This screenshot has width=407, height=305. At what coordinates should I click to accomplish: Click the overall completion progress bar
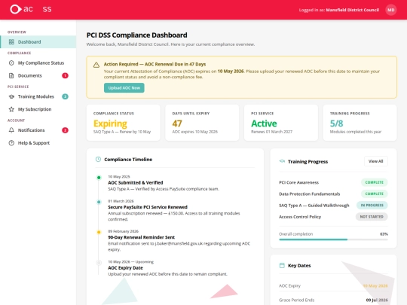333,239
